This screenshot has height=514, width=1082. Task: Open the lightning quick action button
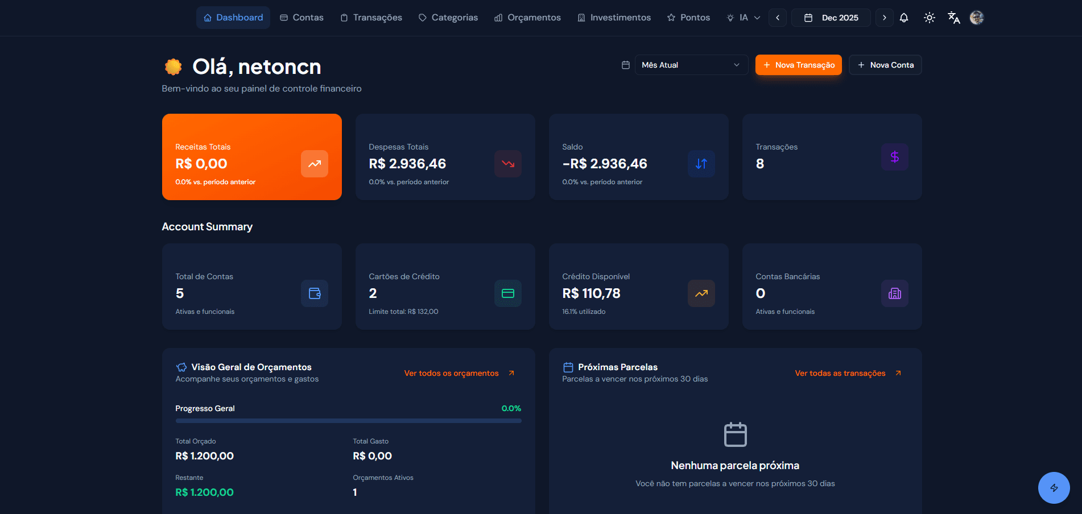[x=1054, y=488]
